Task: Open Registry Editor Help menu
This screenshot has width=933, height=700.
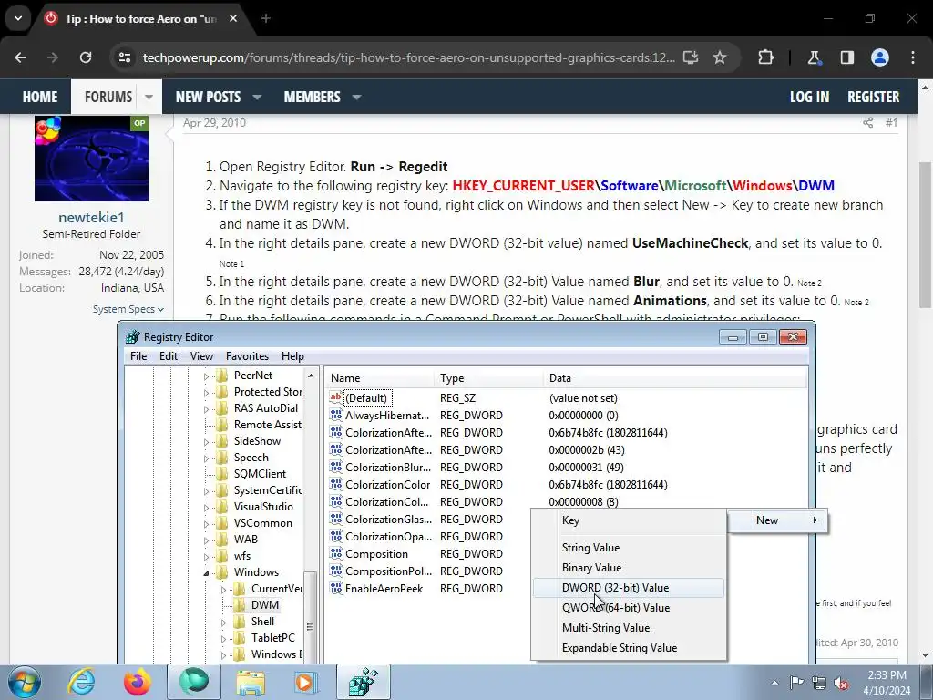Action: point(292,356)
